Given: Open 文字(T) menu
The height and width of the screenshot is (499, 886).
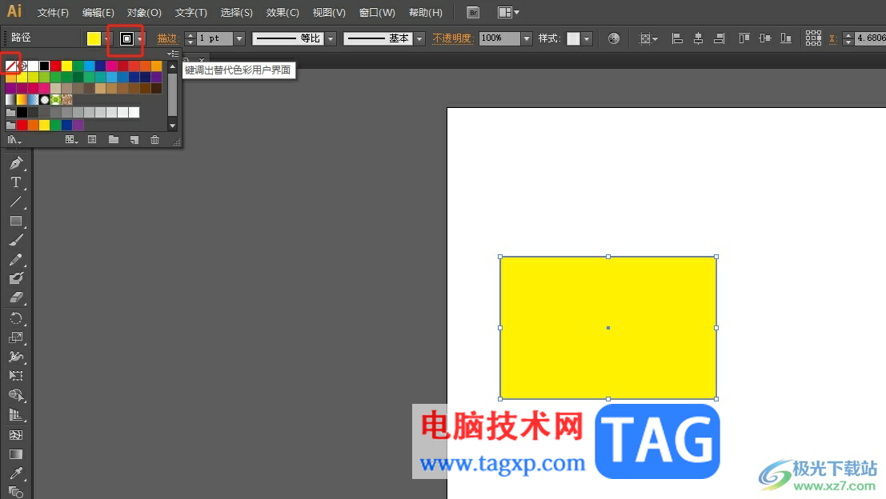Looking at the screenshot, I should point(191,13).
